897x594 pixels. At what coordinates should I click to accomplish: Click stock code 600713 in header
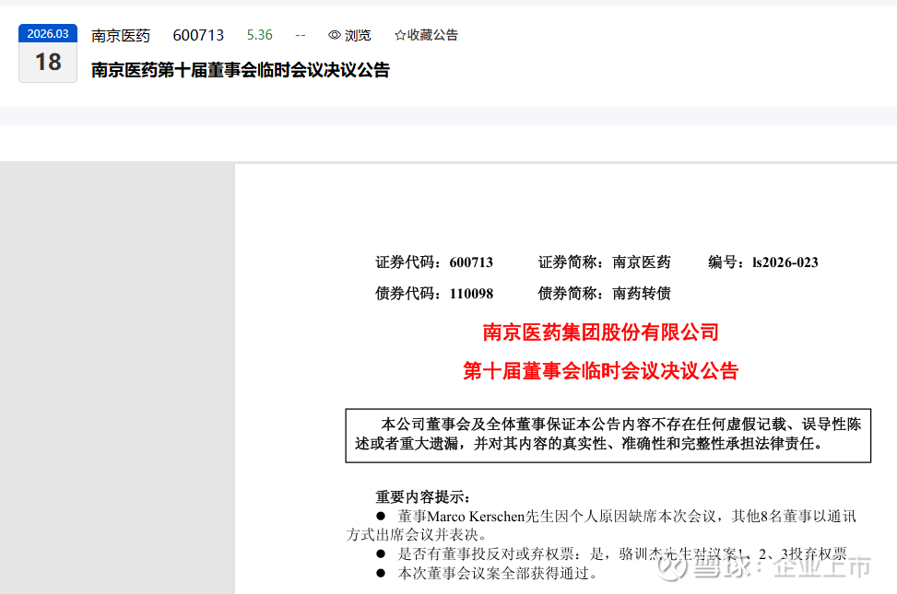click(x=198, y=35)
